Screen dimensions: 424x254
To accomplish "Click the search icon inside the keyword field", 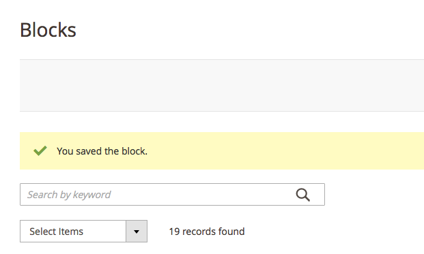I will (302, 195).
